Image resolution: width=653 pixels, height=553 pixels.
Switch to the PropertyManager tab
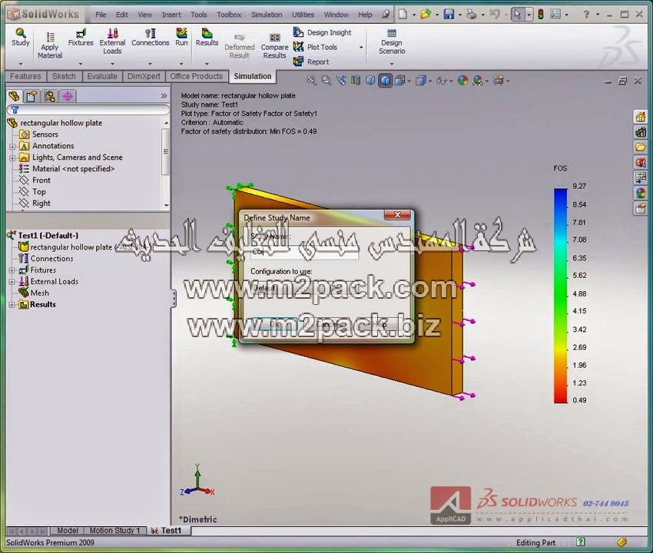tap(31, 96)
